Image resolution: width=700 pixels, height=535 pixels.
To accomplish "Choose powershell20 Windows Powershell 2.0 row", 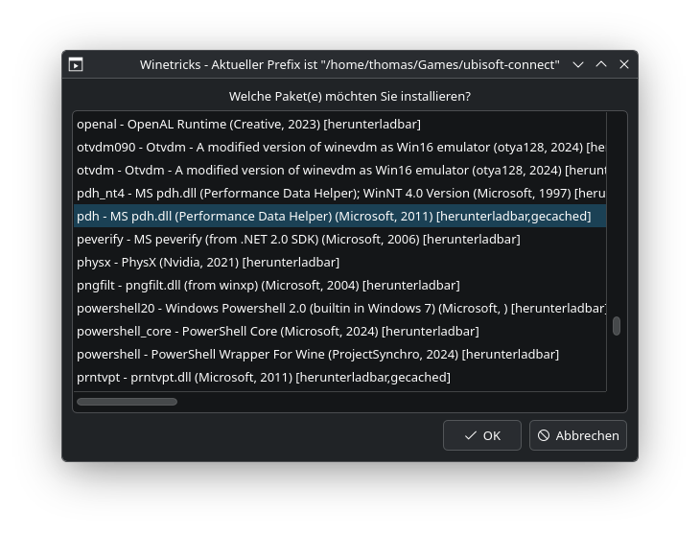I will click(x=339, y=309).
